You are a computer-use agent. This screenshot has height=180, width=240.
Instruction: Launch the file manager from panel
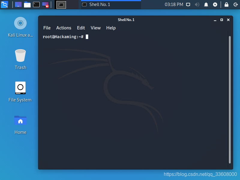(x=27, y=4)
